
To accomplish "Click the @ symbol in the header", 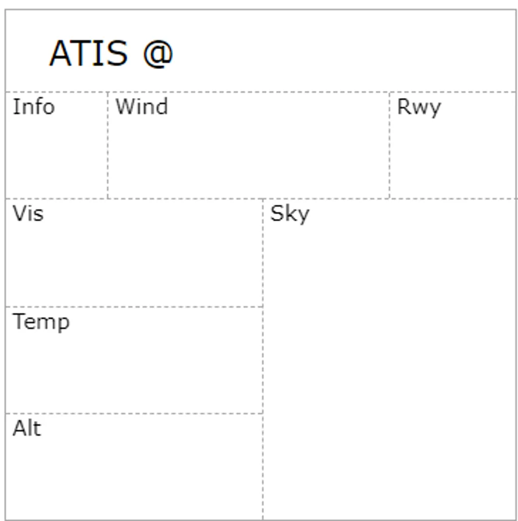I will (158, 53).
